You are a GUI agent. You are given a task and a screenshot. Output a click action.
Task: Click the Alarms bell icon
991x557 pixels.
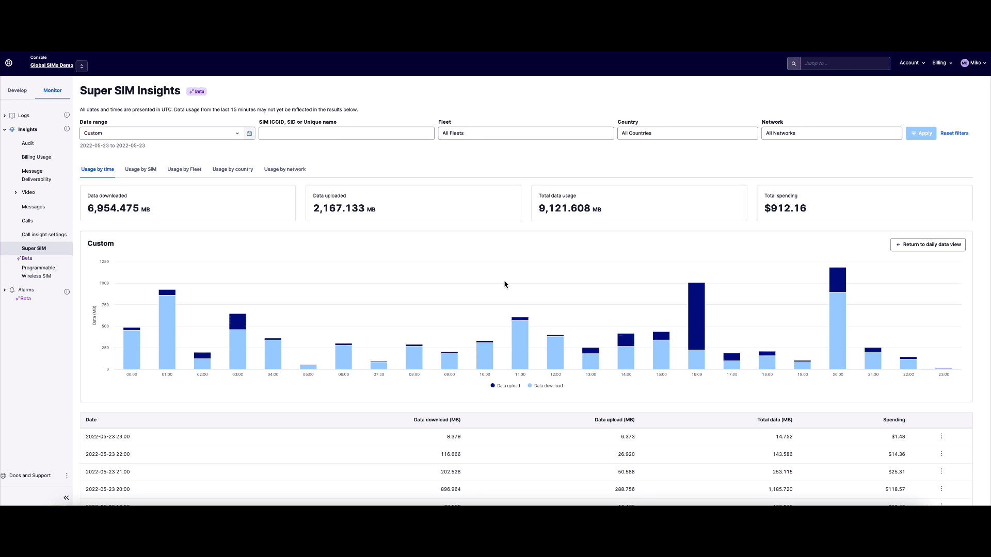12,290
